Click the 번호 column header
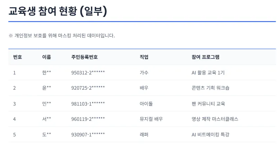The height and width of the screenshot is (153, 277). [x=18, y=57]
